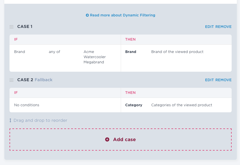The width and height of the screenshot is (240, 165).
Task: Click the 'any of' operator in Case 1
Action: (x=54, y=52)
